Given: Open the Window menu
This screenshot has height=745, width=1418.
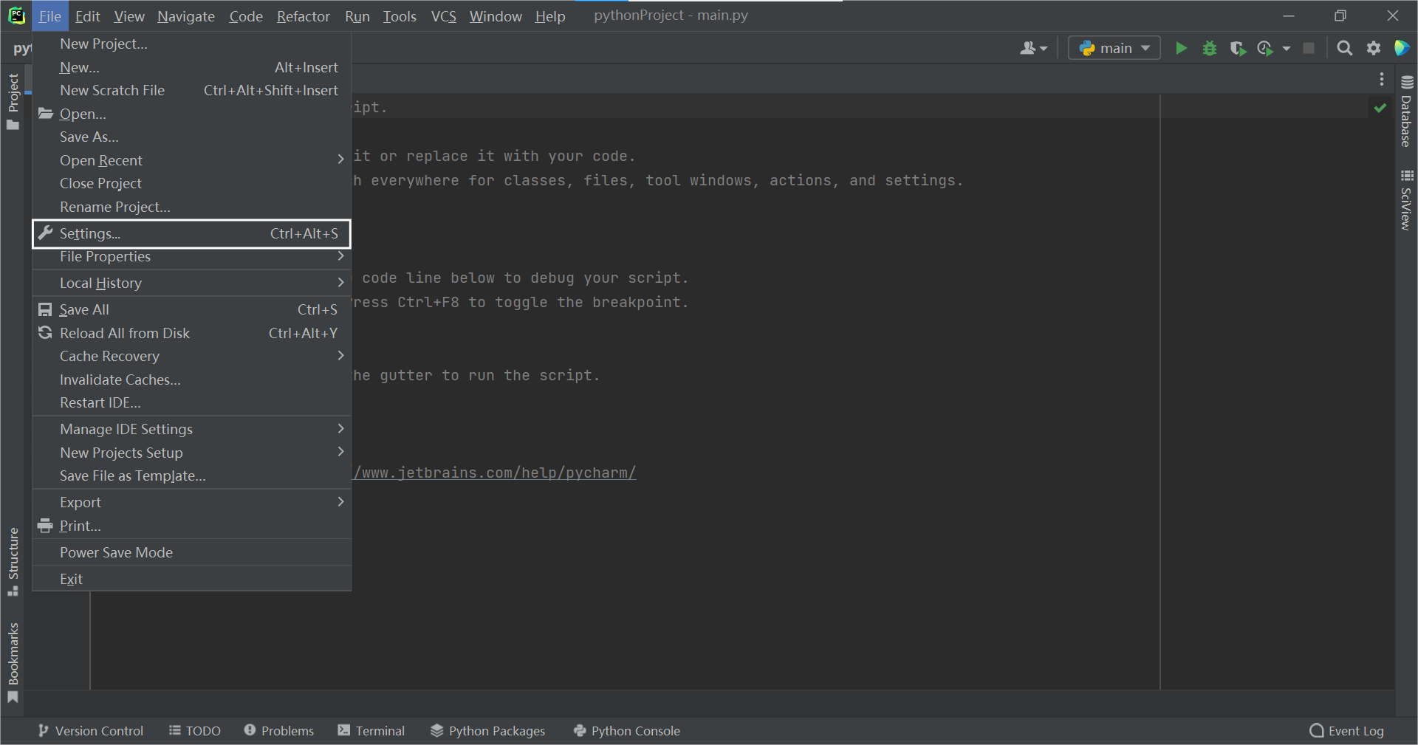Looking at the screenshot, I should tap(496, 16).
